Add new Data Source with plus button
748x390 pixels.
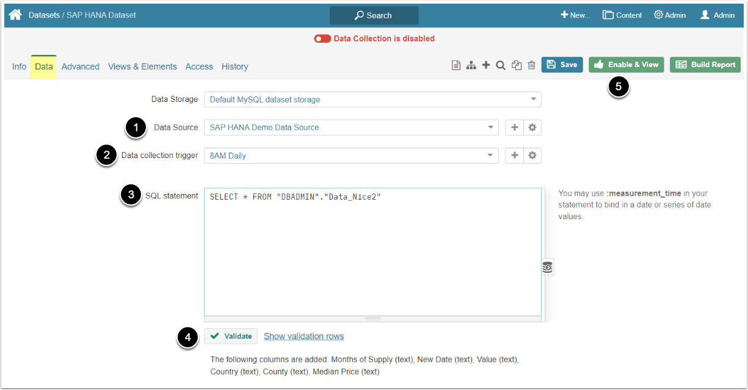[x=515, y=128]
